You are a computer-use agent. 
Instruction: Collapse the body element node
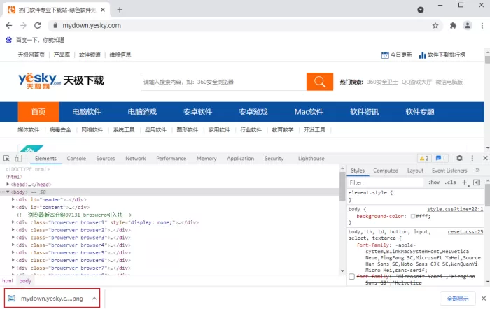[8, 192]
